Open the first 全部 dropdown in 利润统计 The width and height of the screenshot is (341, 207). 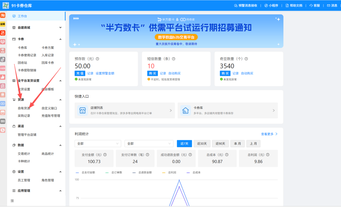(98, 144)
